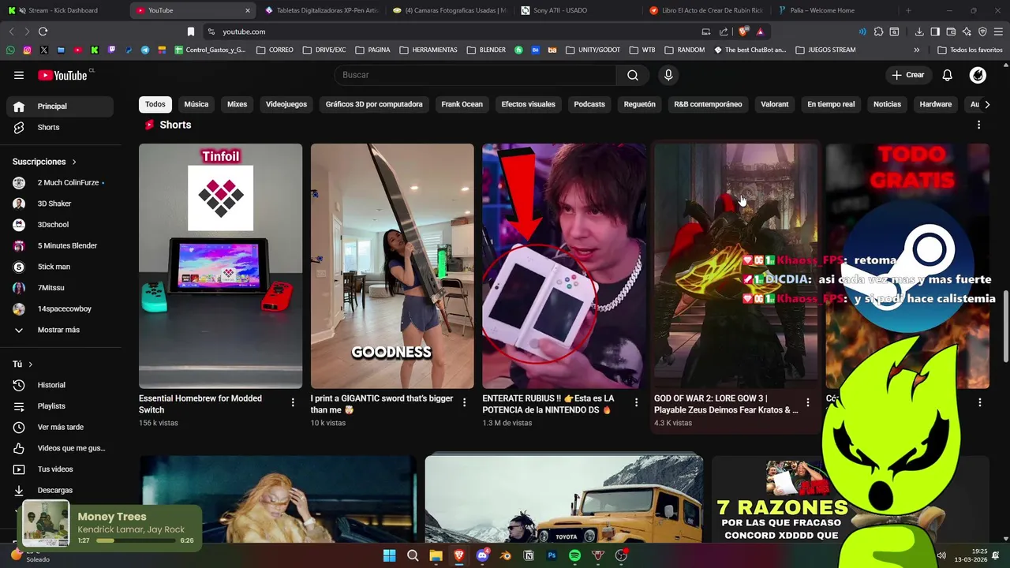Open Todos los favoritos folder

click(x=970, y=50)
